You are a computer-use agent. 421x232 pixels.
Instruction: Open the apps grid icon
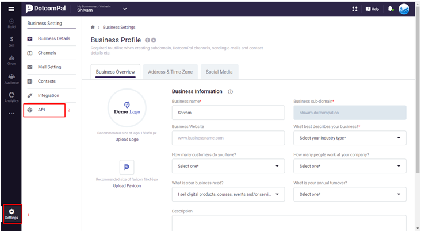355,9
